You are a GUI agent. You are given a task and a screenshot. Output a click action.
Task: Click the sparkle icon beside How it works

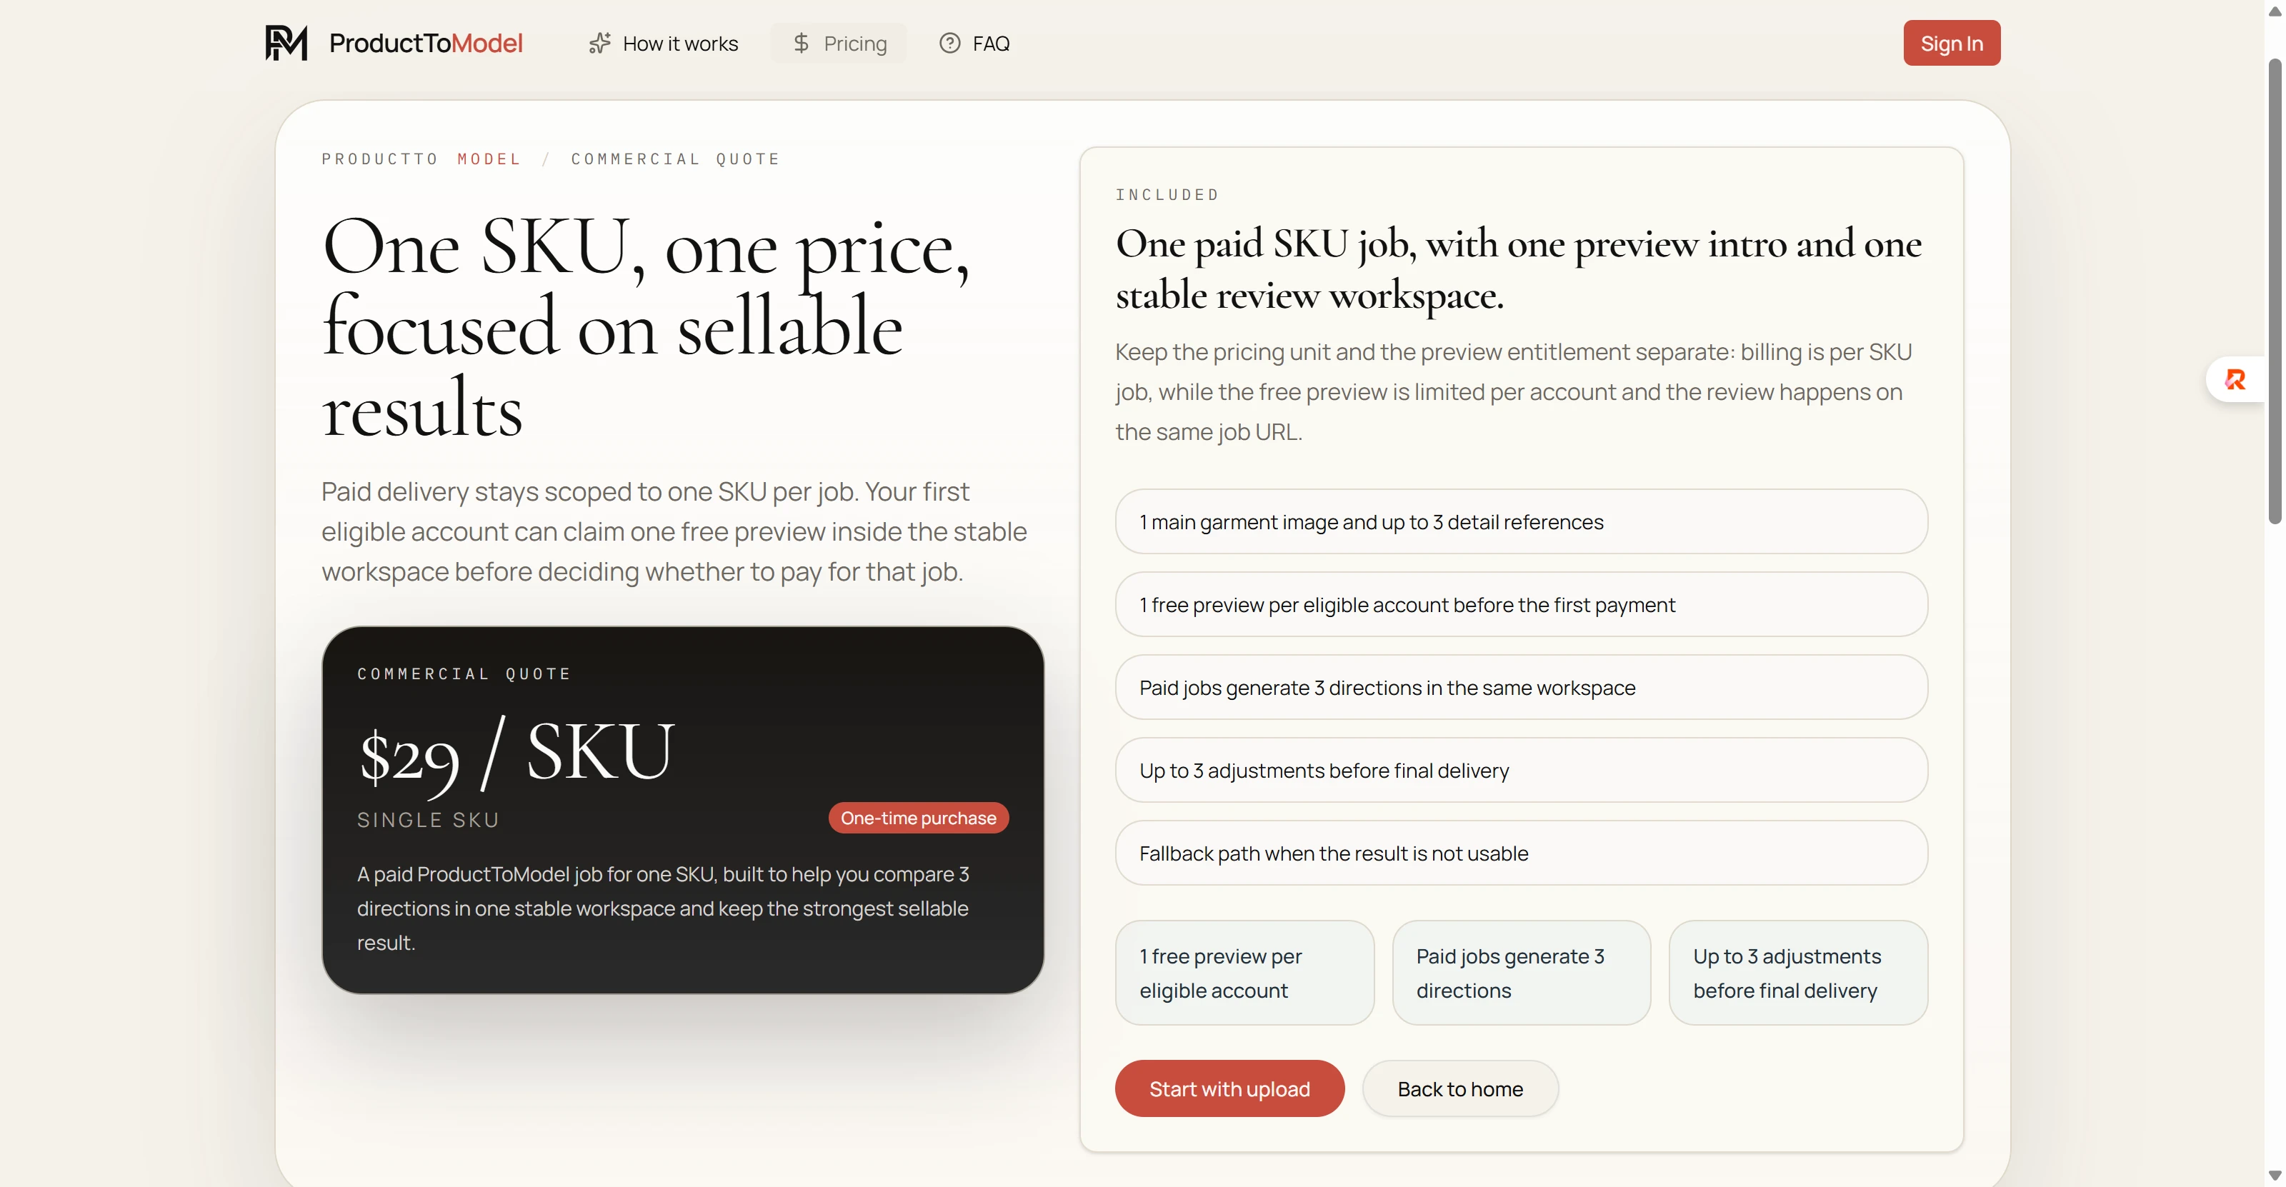click(600, 43)
